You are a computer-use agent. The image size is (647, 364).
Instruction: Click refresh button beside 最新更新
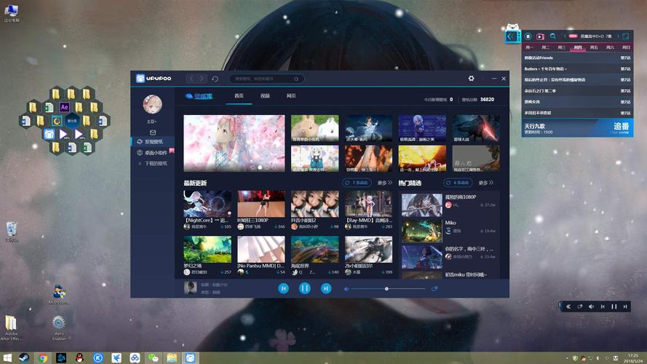[357, 183]
